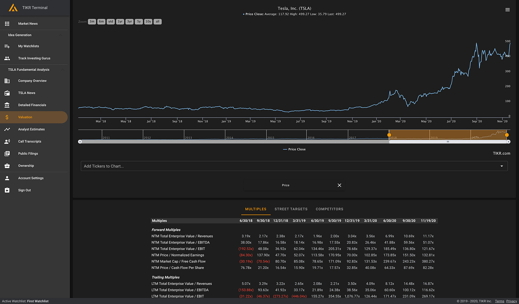Open Public Filings page
The width and height of the screenshot is (519, 304).
[28, 154]
